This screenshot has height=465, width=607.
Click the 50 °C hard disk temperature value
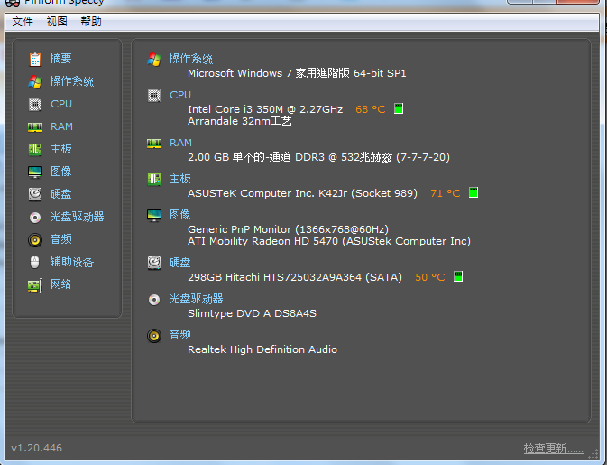pos(429,277)
